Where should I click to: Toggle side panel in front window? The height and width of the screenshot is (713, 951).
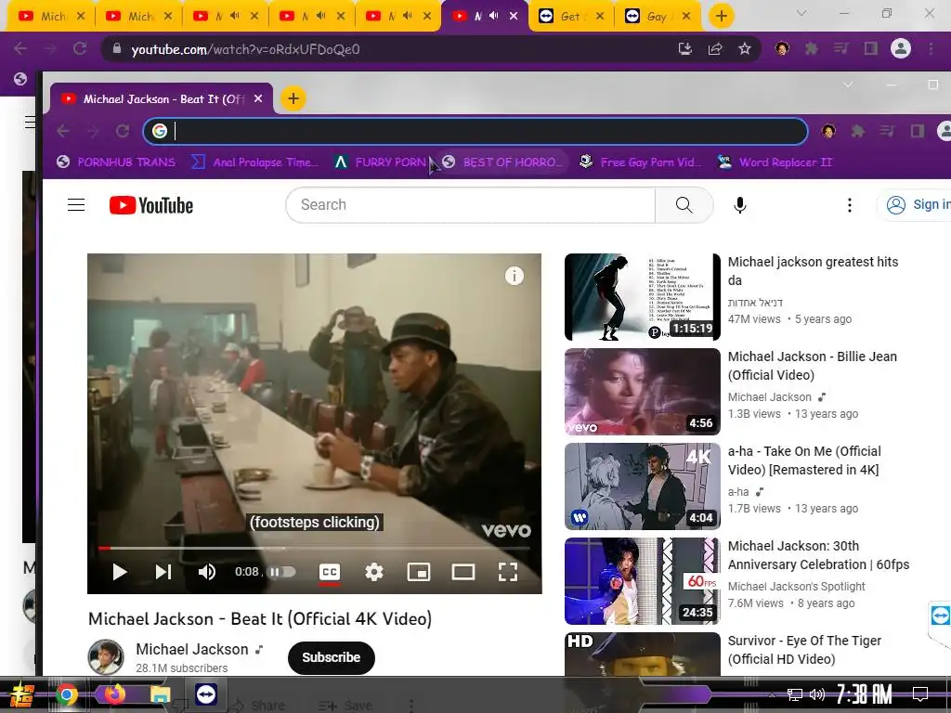tap(917, 131)
